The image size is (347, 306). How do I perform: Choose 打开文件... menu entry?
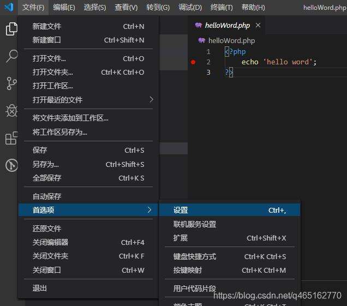tap(88, 58)
